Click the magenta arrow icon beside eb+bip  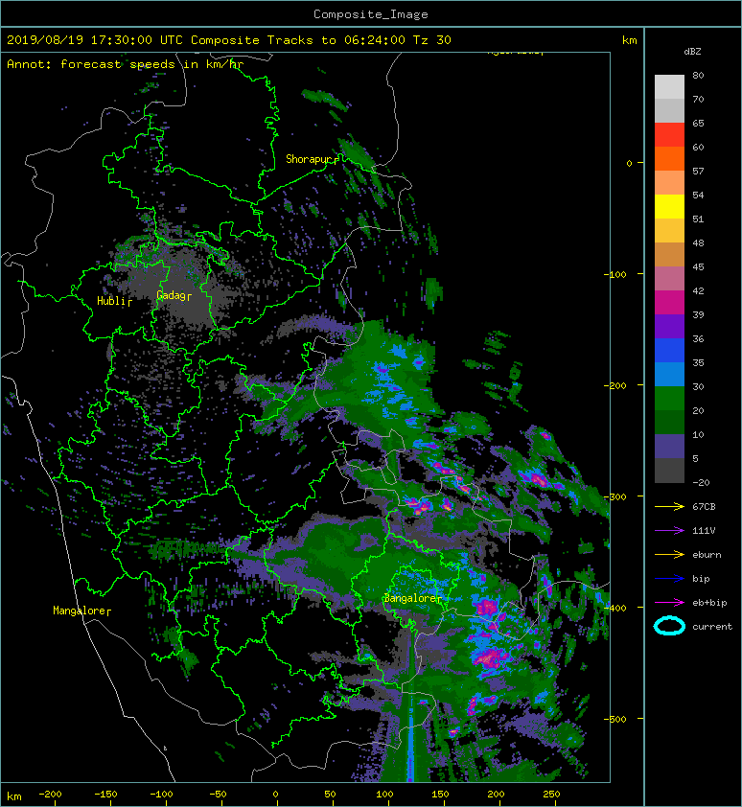(x=669, y=603)
